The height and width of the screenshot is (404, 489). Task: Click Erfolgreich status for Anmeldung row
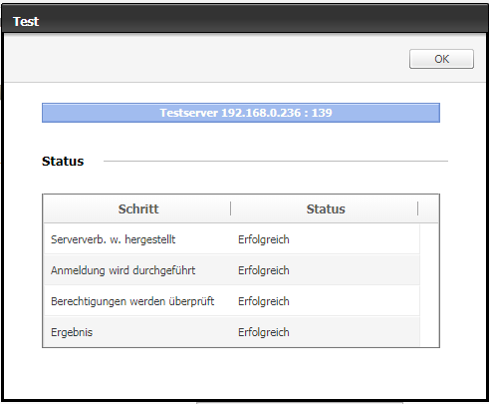264,270
